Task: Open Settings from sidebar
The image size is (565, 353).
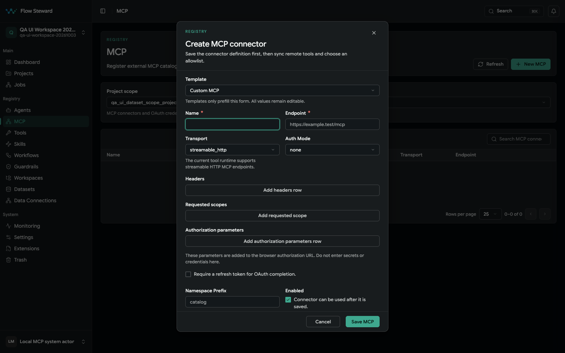Action: pyautogui.click(x=46, y=237)
